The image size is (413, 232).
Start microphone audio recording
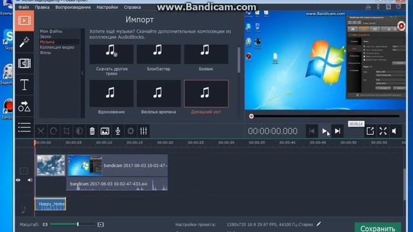(117, 131)
